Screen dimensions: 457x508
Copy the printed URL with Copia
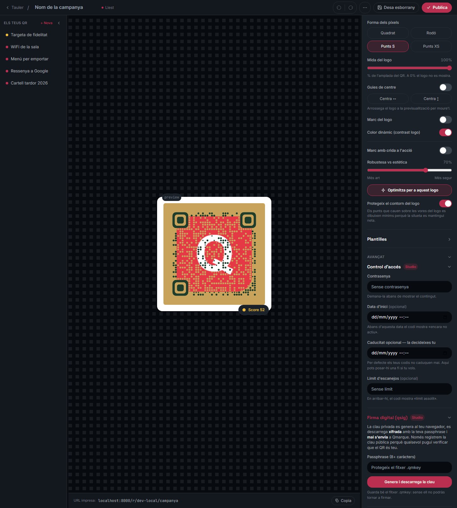click(x=343, y=501)
